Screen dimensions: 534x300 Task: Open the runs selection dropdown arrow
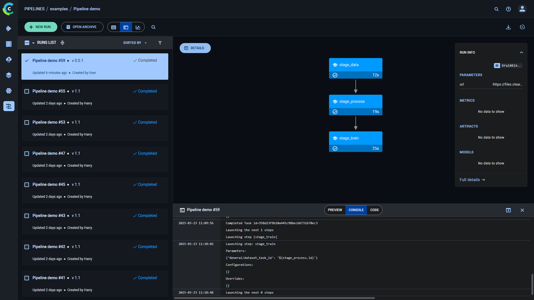[x=33, y=43]
